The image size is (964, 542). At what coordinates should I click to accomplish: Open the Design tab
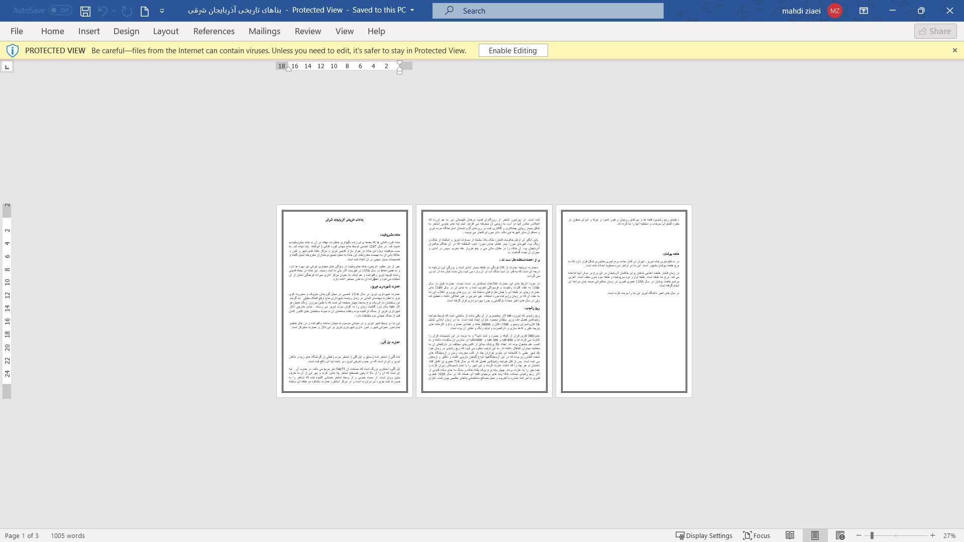126,31
